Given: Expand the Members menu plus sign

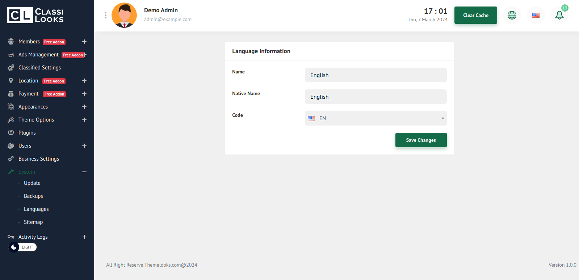Looking at the screenshot, I should [x=84, y=42].
